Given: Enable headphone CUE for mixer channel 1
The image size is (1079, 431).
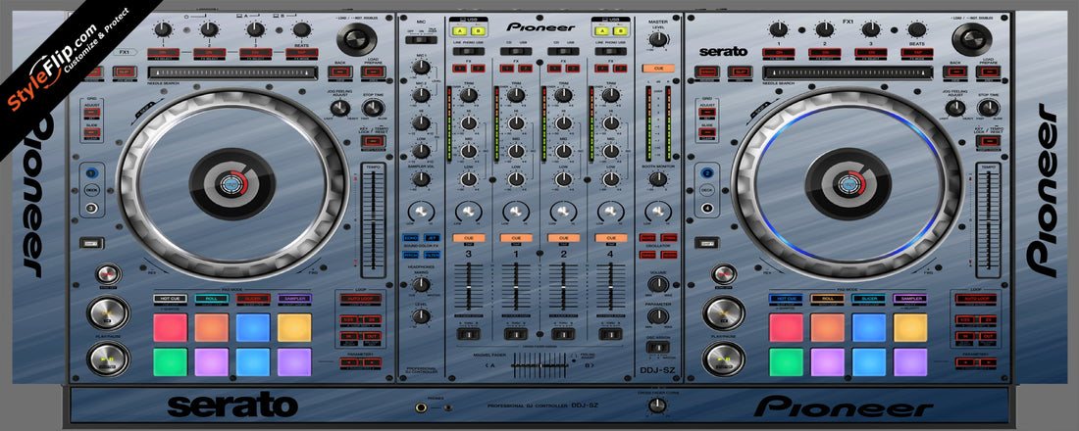Looking at the screenshot, I should tap(515, 238).
